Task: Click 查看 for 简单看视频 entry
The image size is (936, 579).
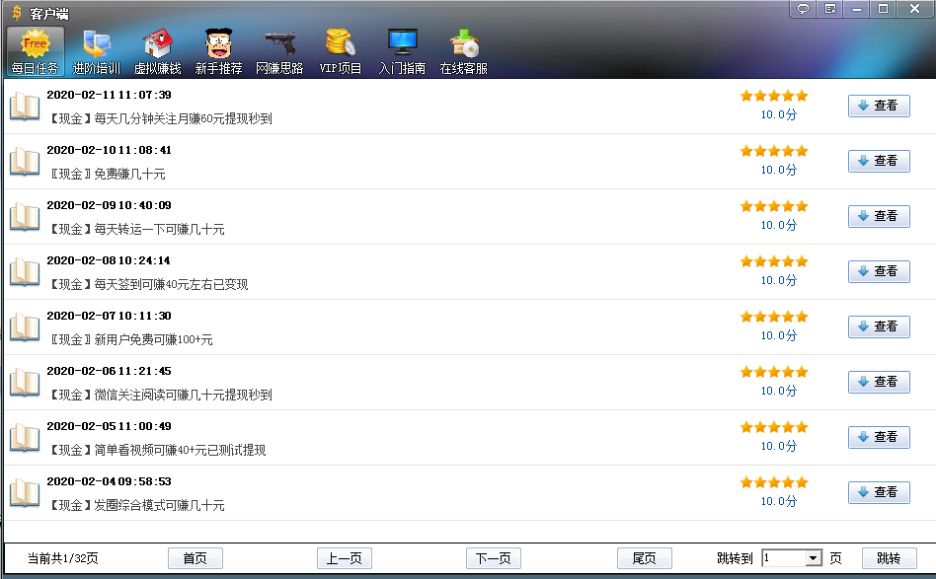Action: point(879,437)
